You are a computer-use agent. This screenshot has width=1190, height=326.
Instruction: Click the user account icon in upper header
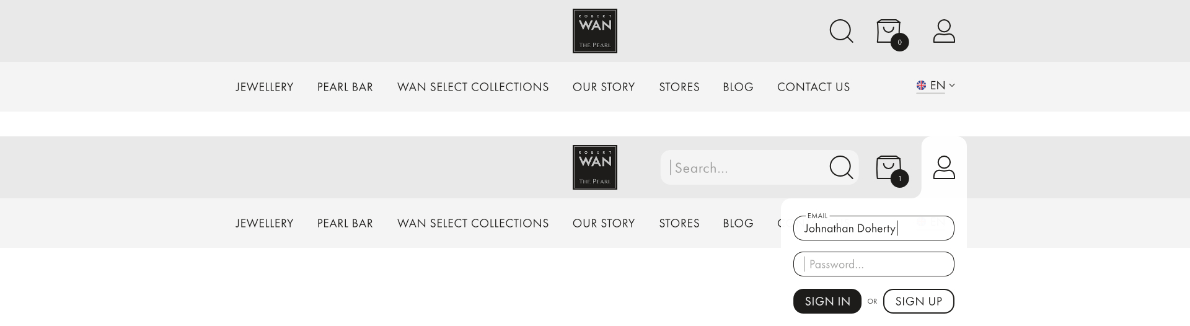coord(944,31)
